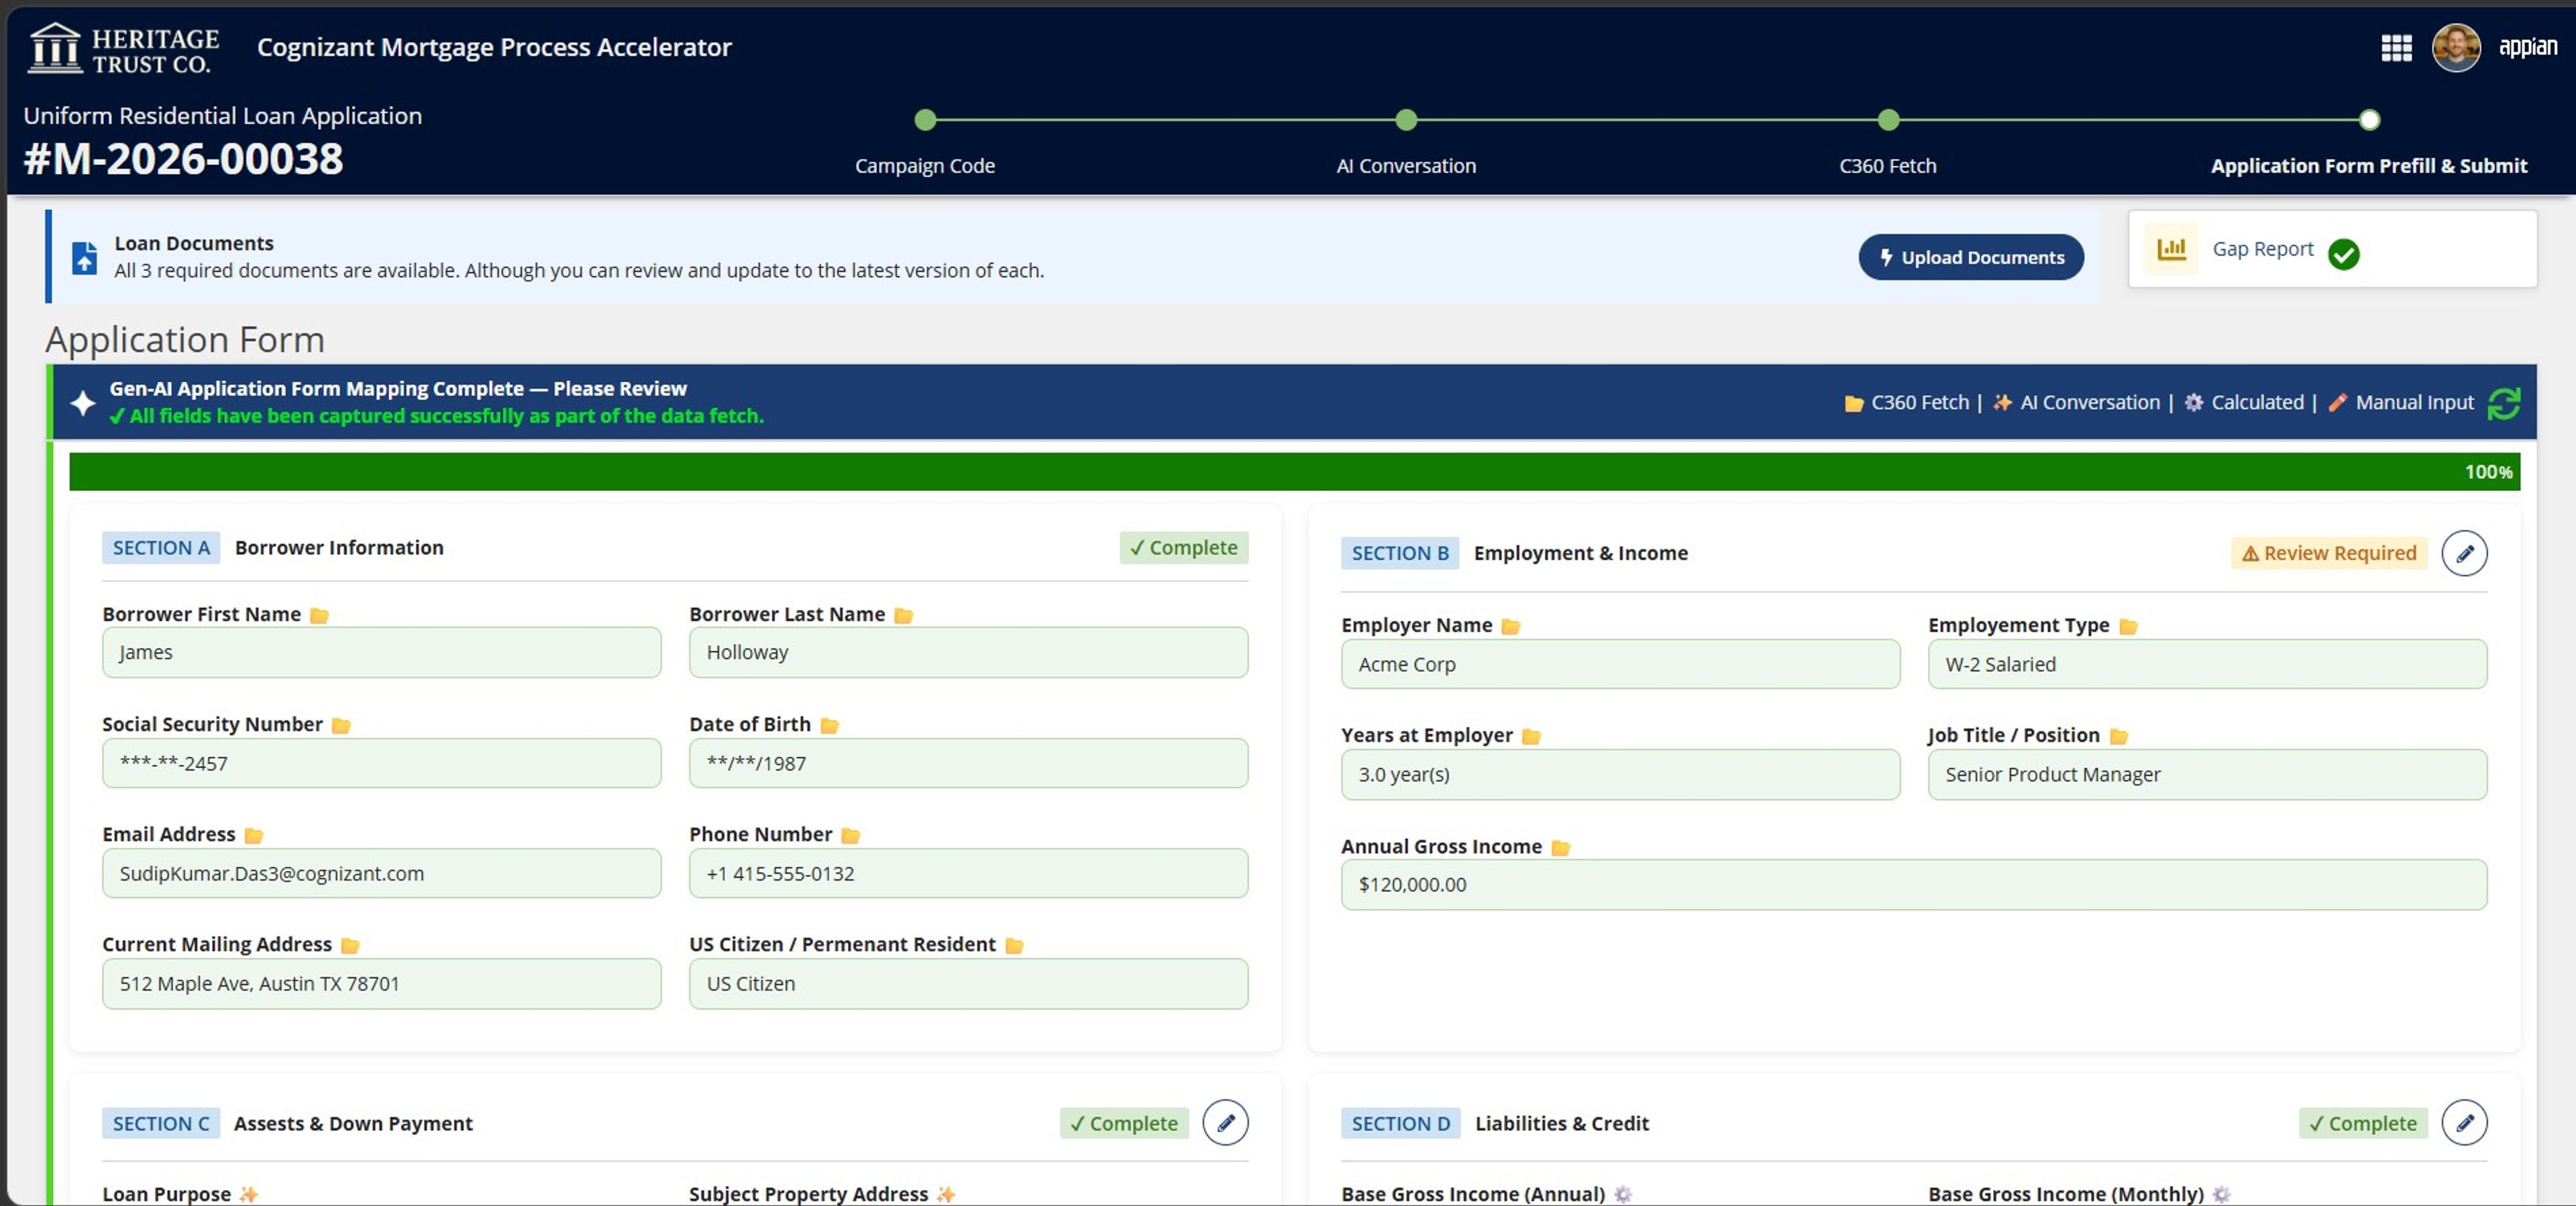
Task: Click the Review Required badge in Section B
Action: tap(2329, 553)
